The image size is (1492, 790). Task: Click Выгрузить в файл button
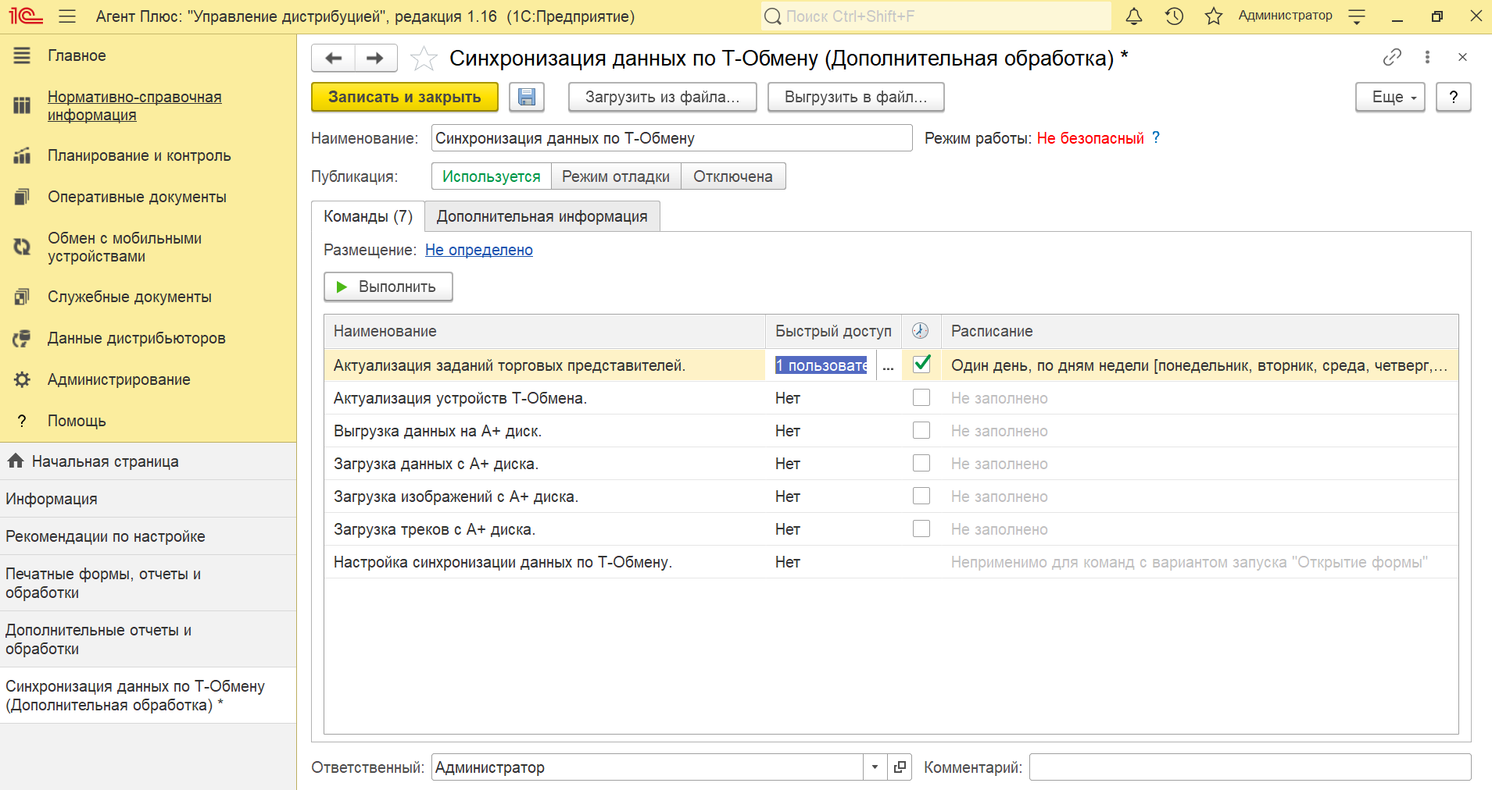click(856, 97)
